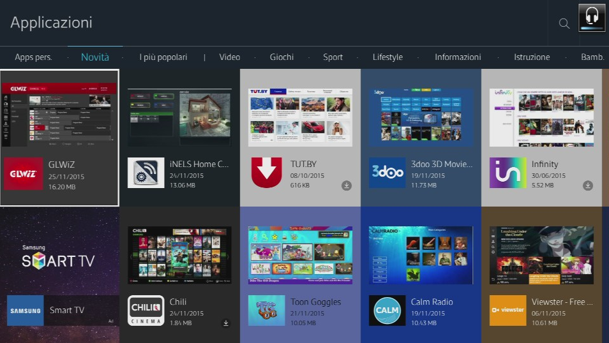Click the Calm Radio underwater preview

[421, 255]
